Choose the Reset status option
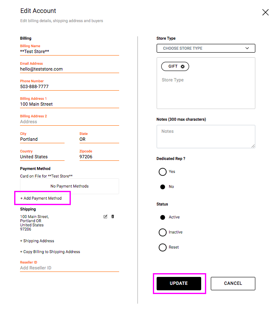Image resolution: width=277 pixels, height=312 pixels. point(162,247)
